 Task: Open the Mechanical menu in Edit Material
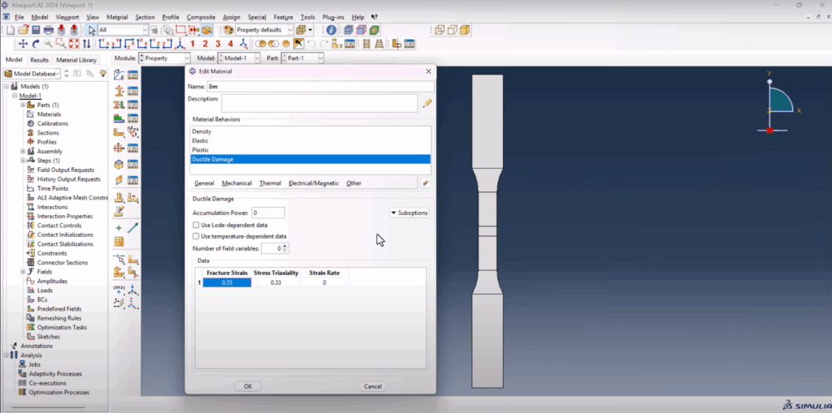click(x=236, y=183)
